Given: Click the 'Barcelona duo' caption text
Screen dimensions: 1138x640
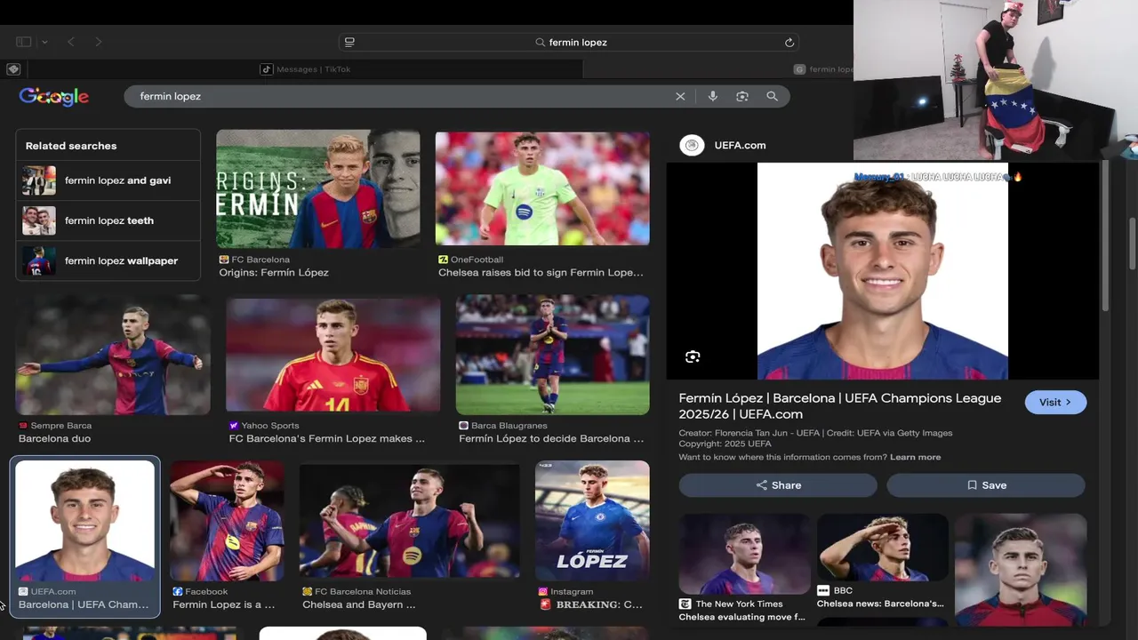Looking at the screenshot, I should point(54,438).
